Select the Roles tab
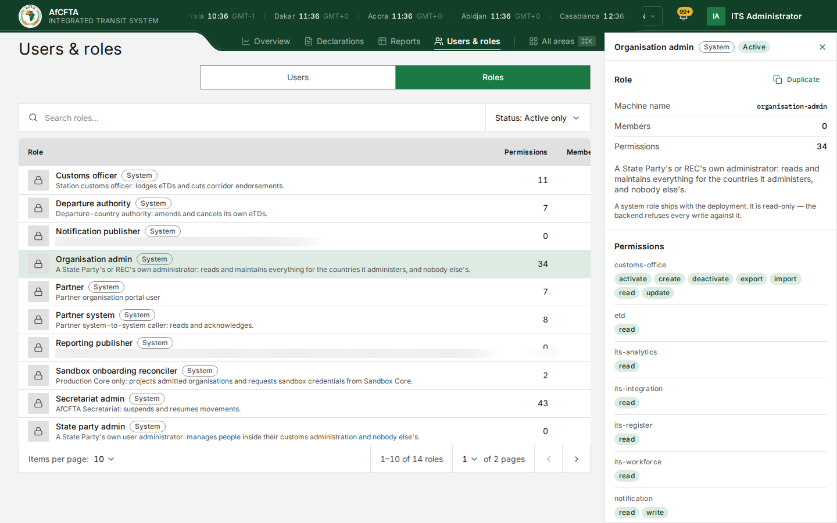The height and width of the screenshot is (523, 837). coord(493,77)
